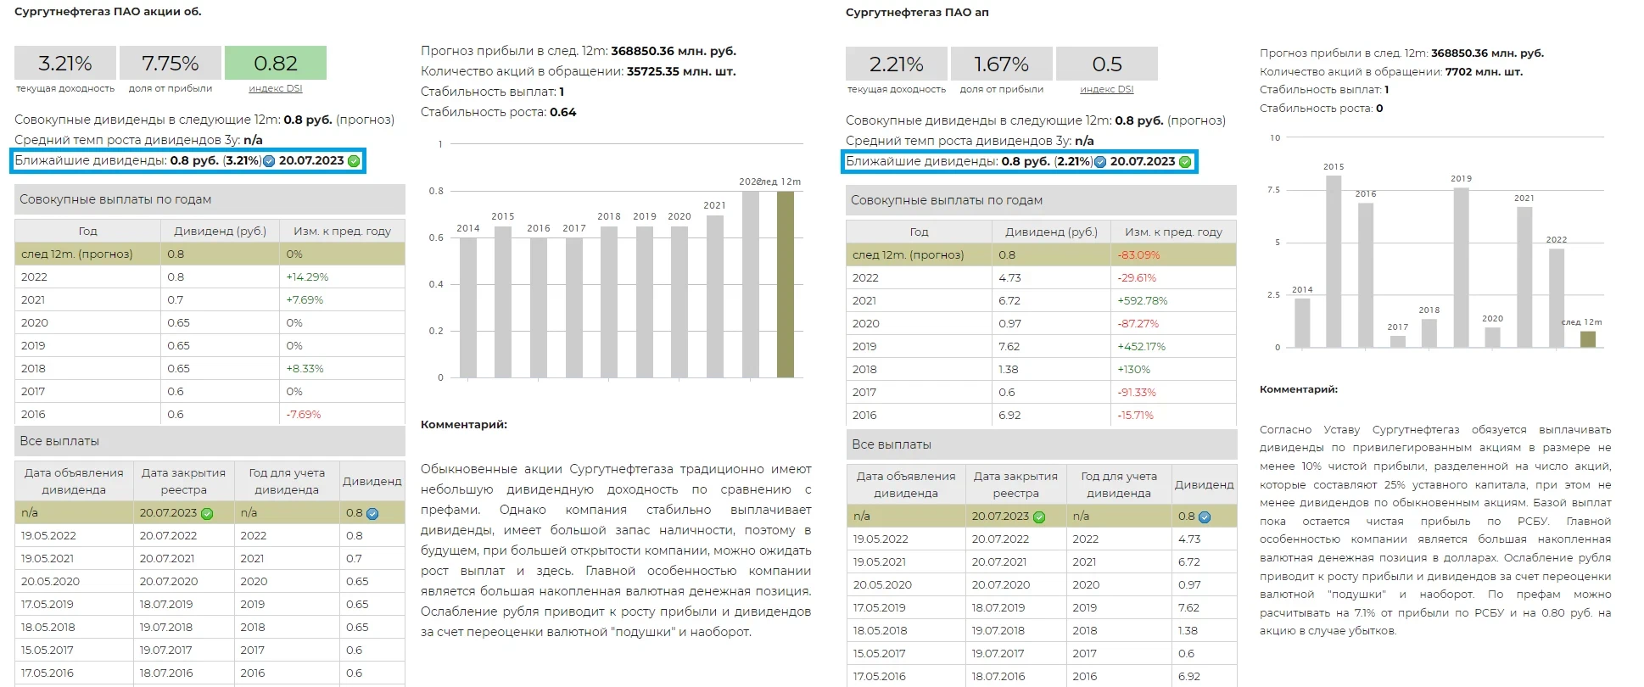The height and width of the screenshot is (687, 1644).
Task: Toggle the 'Все выплаты' header for preferred shares
Action: pyautogui.click(x=1041, y=444)
